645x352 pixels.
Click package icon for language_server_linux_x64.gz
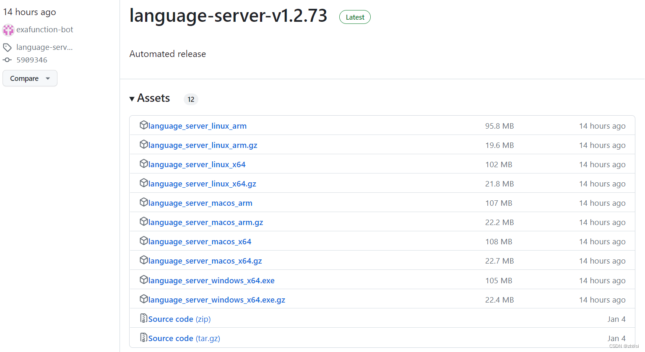[x=144, y=183]
